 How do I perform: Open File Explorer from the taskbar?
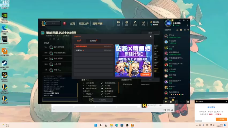[x=111, y=125]
